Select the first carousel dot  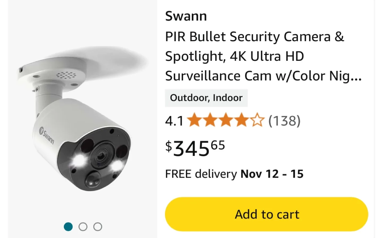69,227
